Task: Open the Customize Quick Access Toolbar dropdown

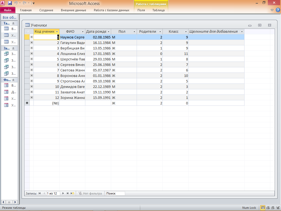Action: click(33, 3)
